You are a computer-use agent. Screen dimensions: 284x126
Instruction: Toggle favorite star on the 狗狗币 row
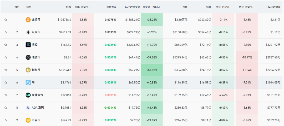coord(6,70)
